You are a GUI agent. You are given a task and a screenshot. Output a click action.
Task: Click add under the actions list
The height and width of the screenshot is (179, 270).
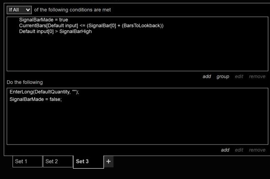tap(225, 150)
